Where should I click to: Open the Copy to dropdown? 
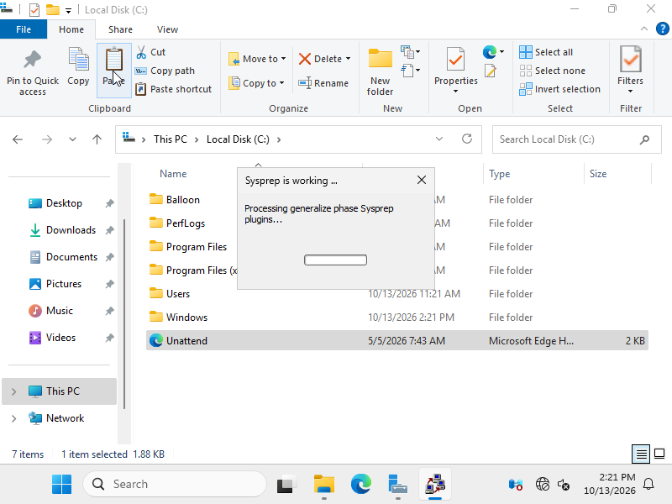point(256,82)
